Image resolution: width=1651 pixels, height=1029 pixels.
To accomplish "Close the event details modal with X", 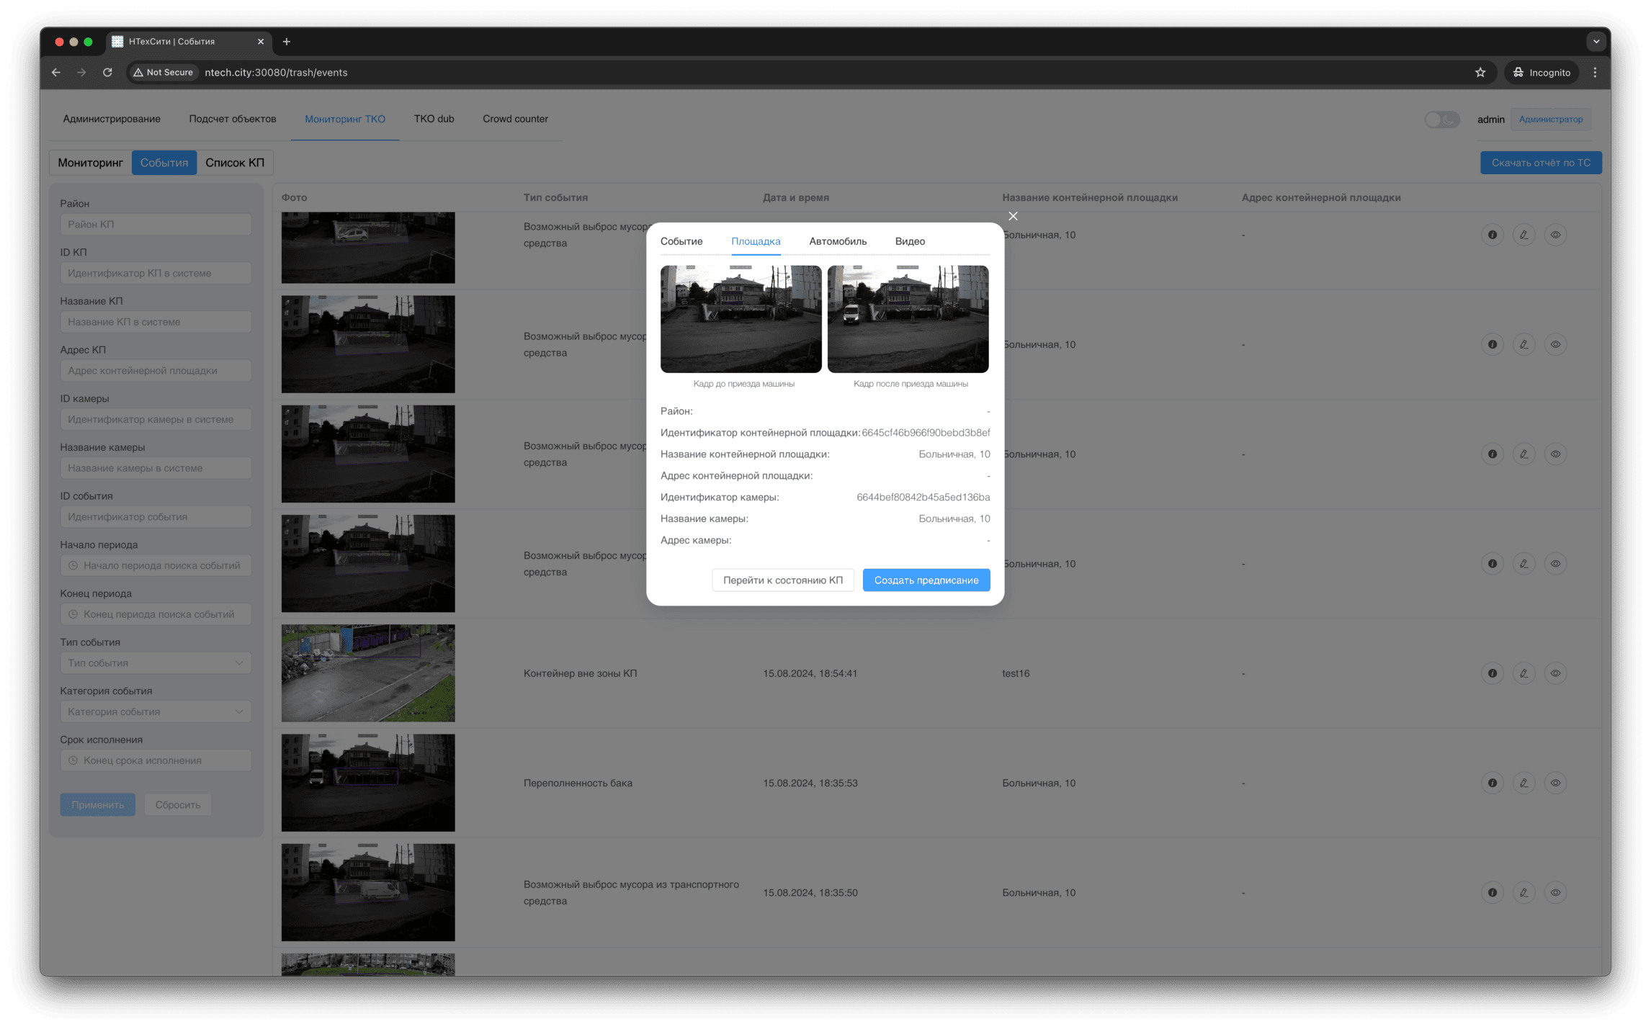I will 1013,216.
